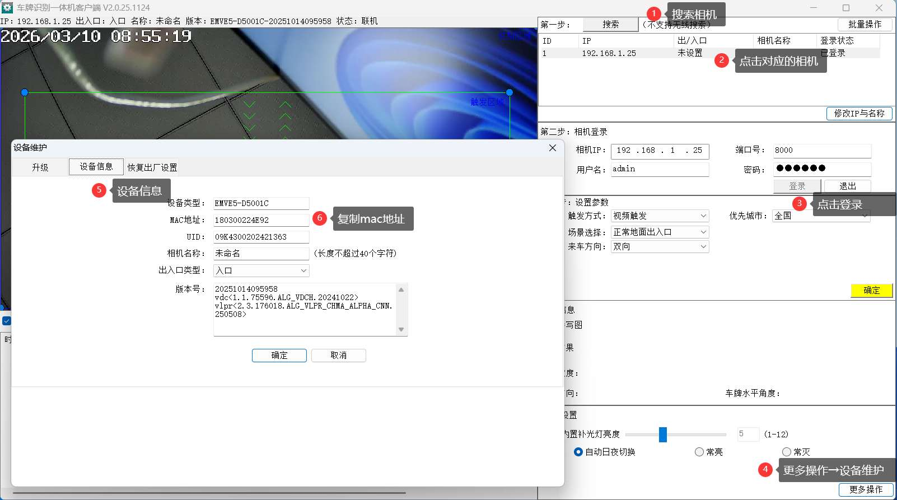Confirm 设备维护 dialog with 确定

click(x=279, y=356)
